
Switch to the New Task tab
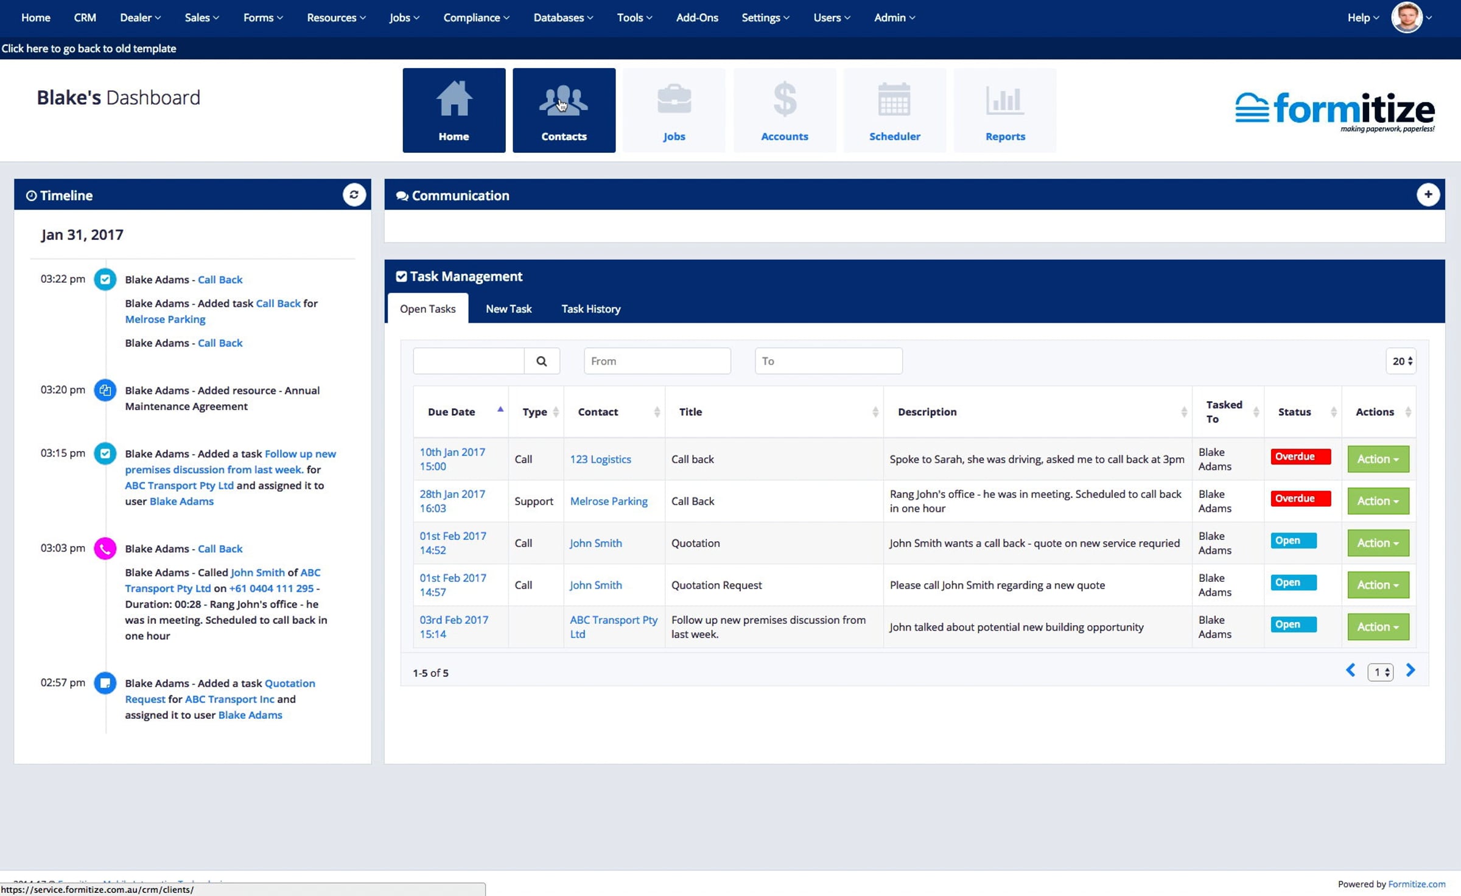click(508, 309)
